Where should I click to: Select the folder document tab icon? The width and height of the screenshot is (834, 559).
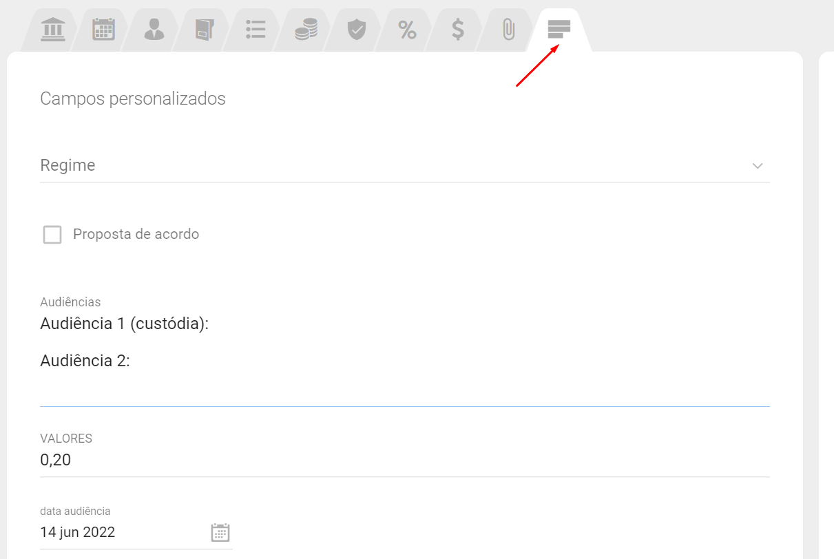coord(205,30)
